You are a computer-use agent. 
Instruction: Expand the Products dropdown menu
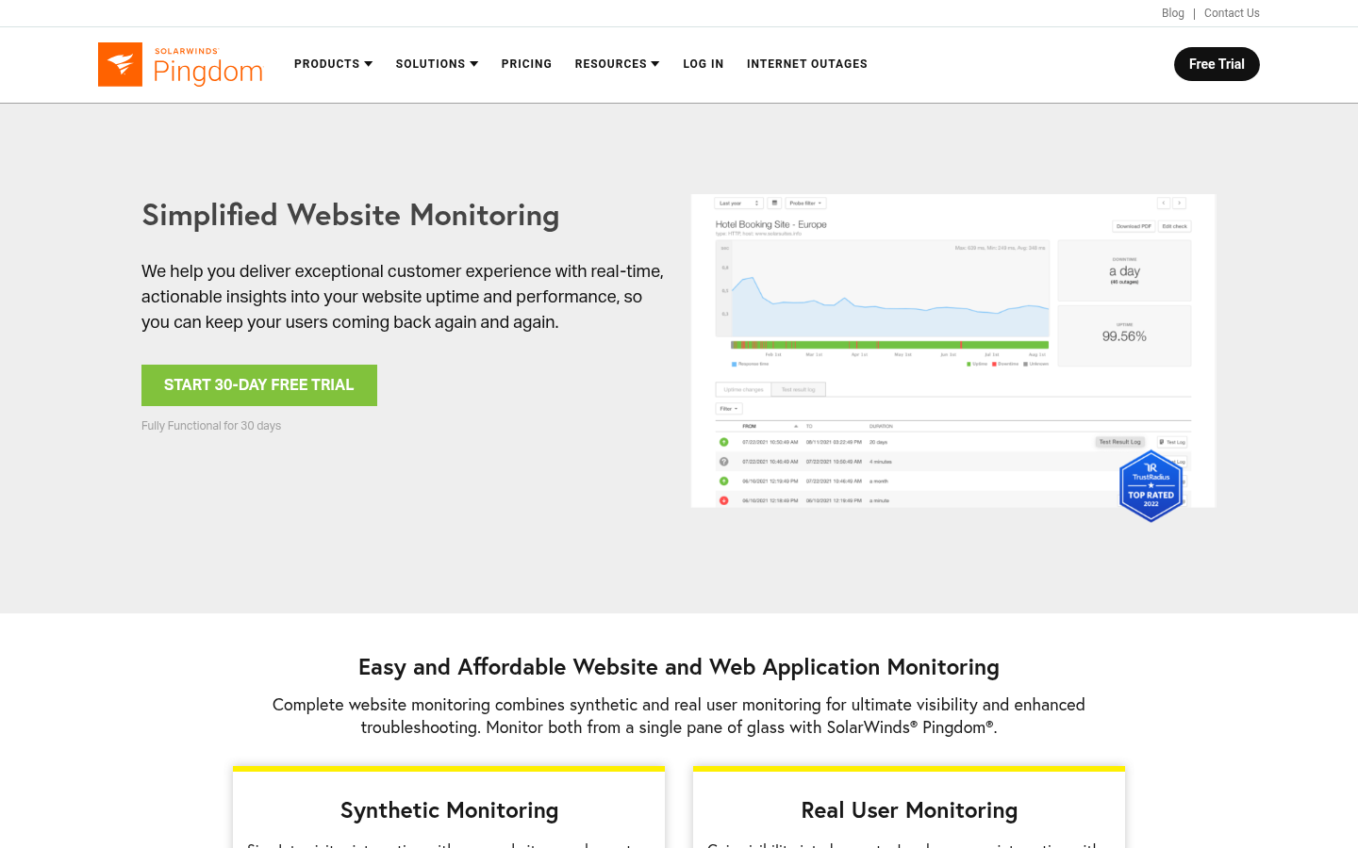pos(333,64)
